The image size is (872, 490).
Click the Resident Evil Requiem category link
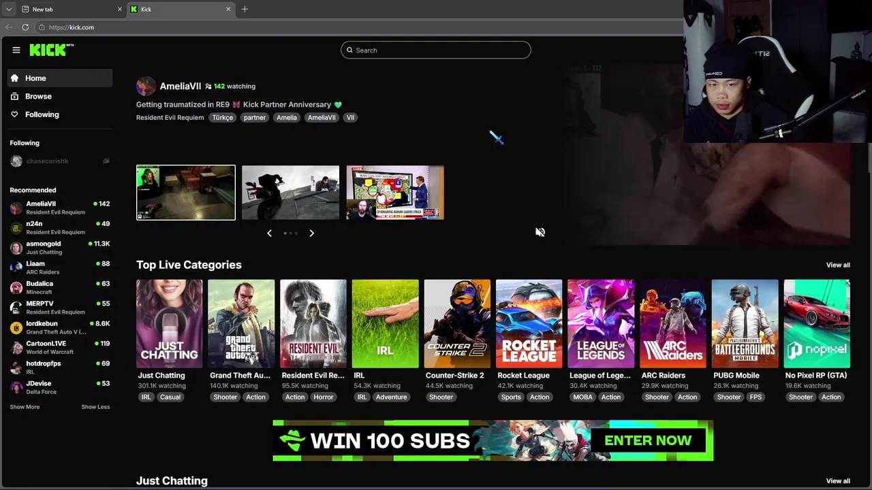click(x=170, y=118)
